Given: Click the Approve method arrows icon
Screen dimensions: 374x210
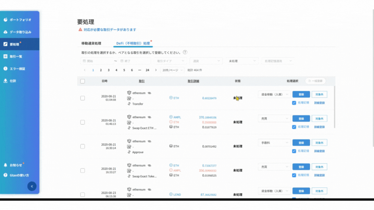Looking at the screenshot, I should pos(129,152).
